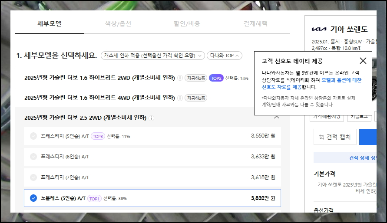Open the 다나와 TOP dropdown

click(x=225, y=56)
